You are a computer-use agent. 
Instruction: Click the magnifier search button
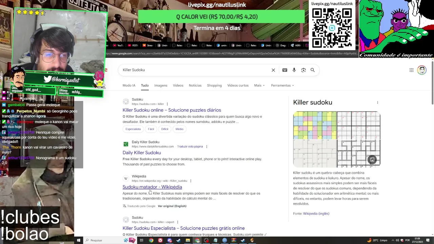313,70
